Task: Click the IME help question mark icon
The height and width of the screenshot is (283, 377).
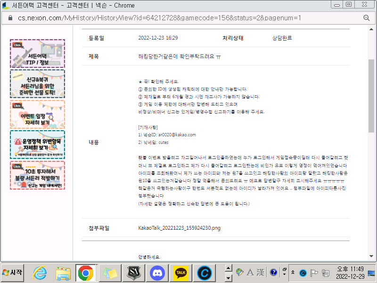Action: point(273,272)
